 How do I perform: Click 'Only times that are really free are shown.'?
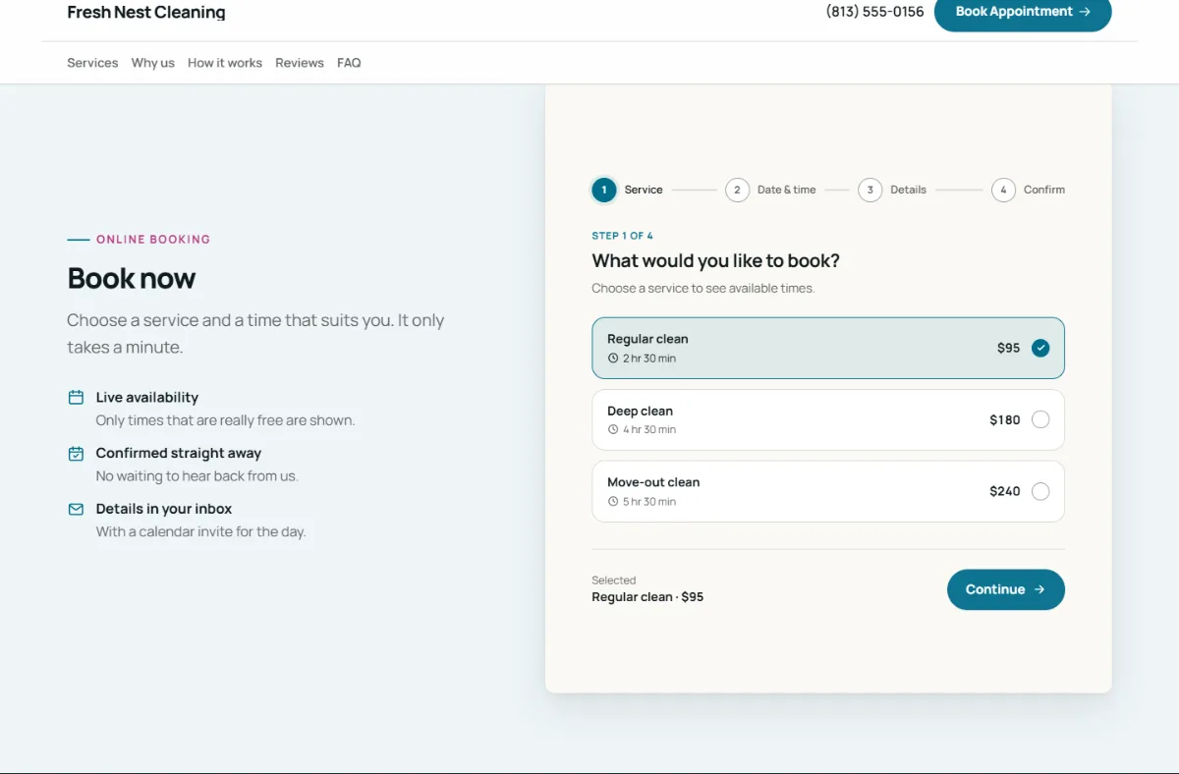(226, 420)
